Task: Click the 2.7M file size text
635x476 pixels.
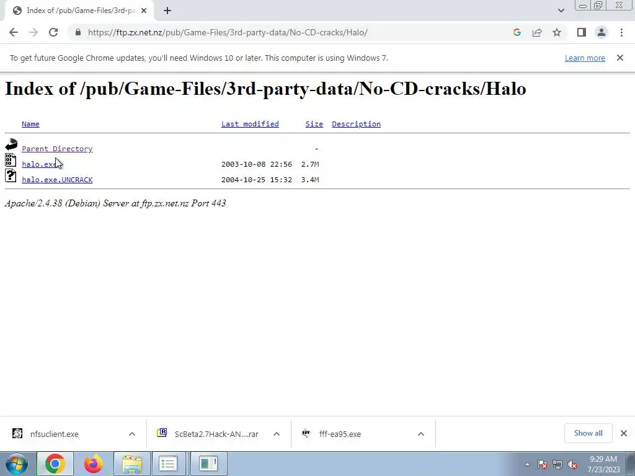Action: 310,164
